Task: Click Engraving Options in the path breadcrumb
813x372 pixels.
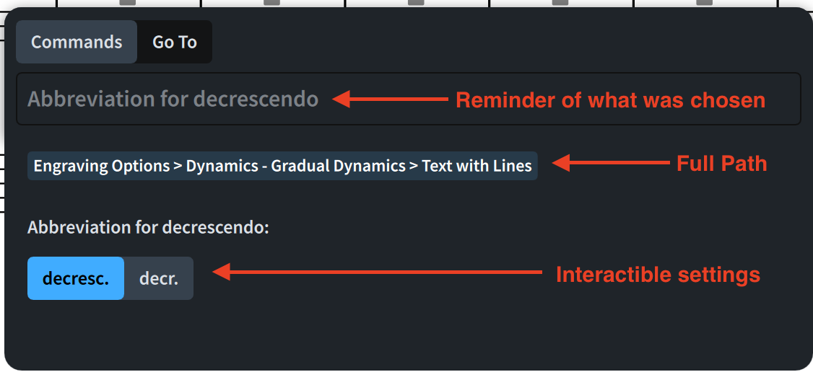Action: pyautogui.click(x=102, y=166)
